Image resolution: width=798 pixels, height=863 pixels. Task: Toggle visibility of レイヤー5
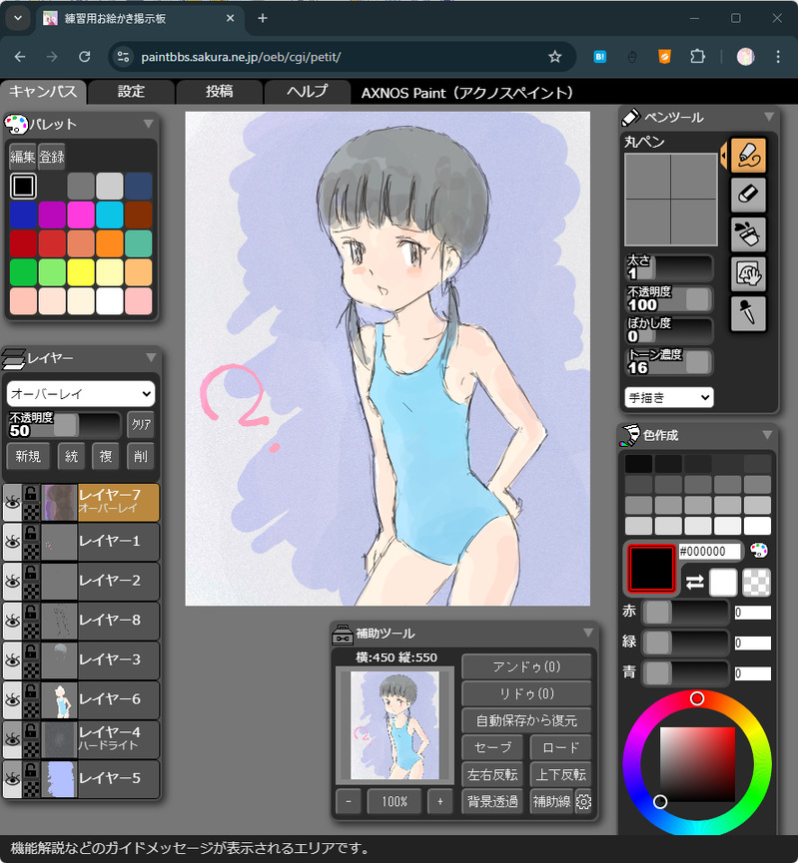click(12, 779)
